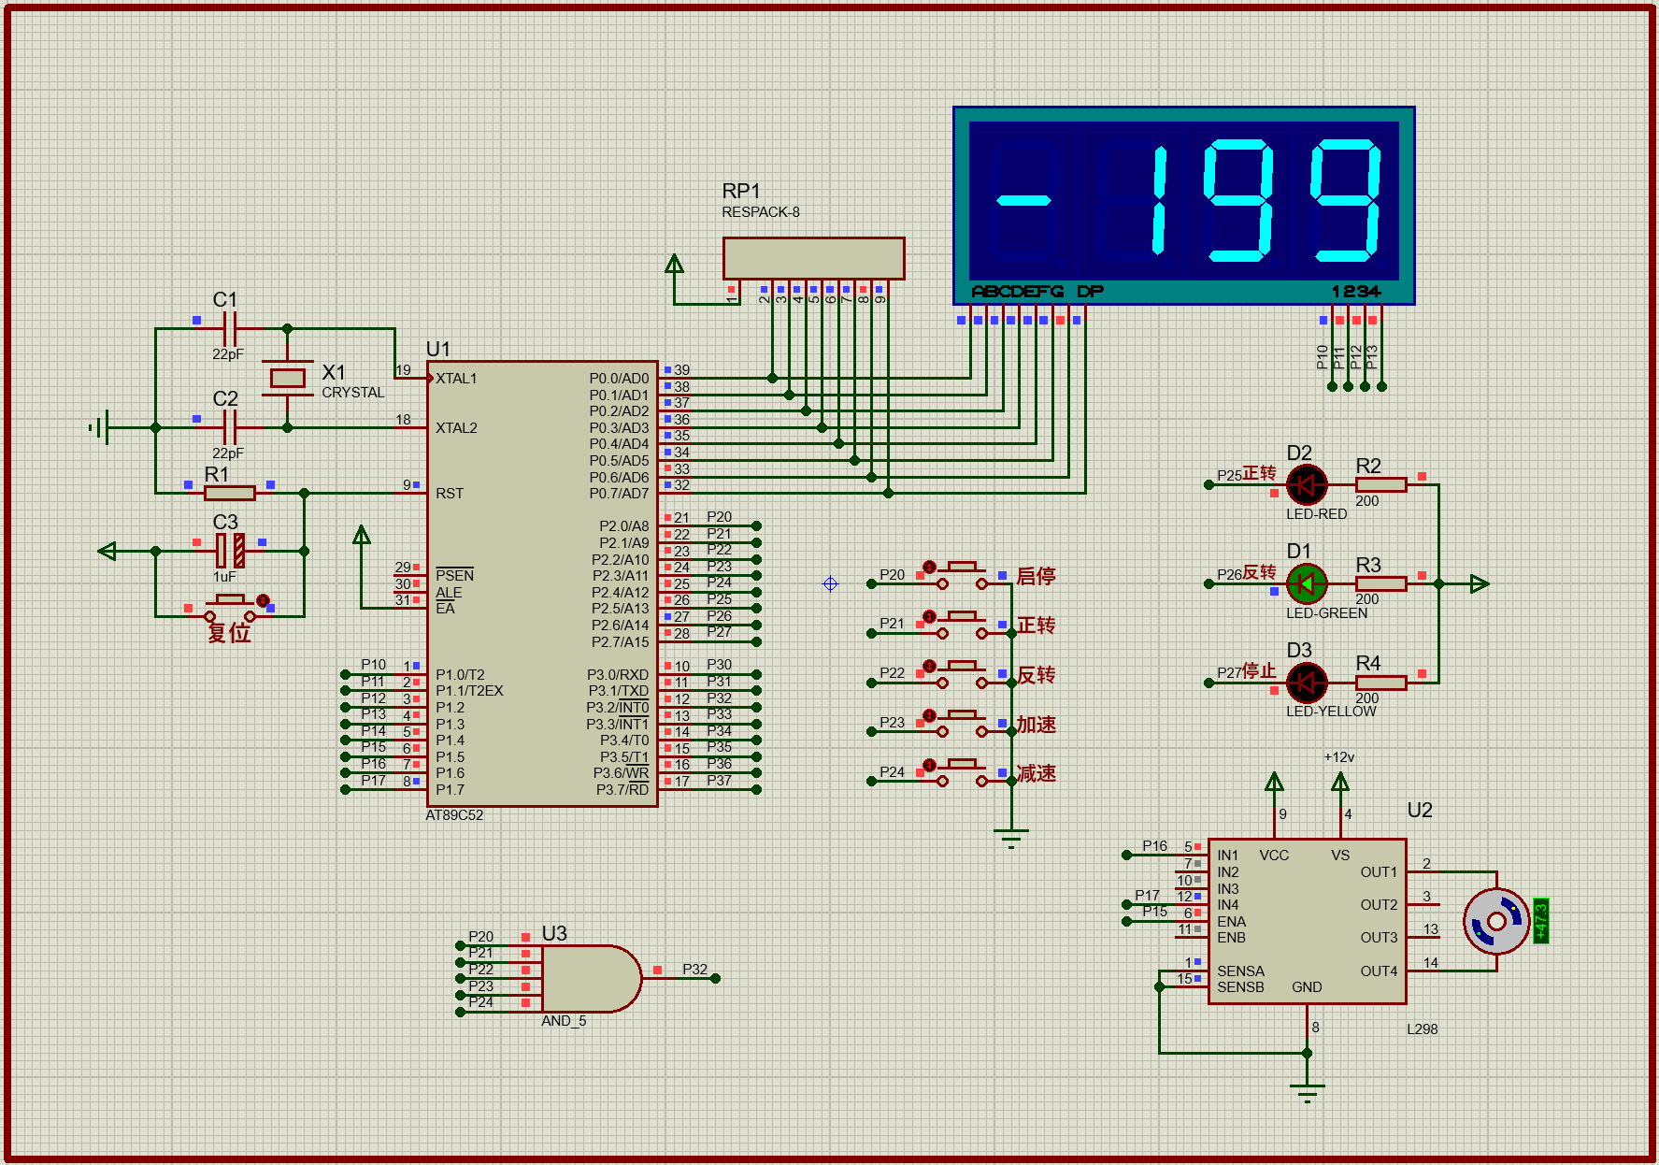Click the 减速 slow-down push button
1659x1165 pixels.
click(962, 772)
